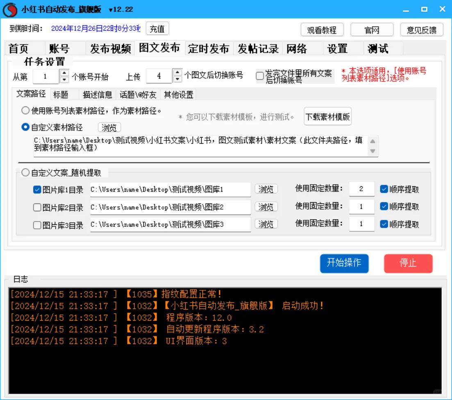
Task: Open 观看教程
Action: (x=322, y=29)
